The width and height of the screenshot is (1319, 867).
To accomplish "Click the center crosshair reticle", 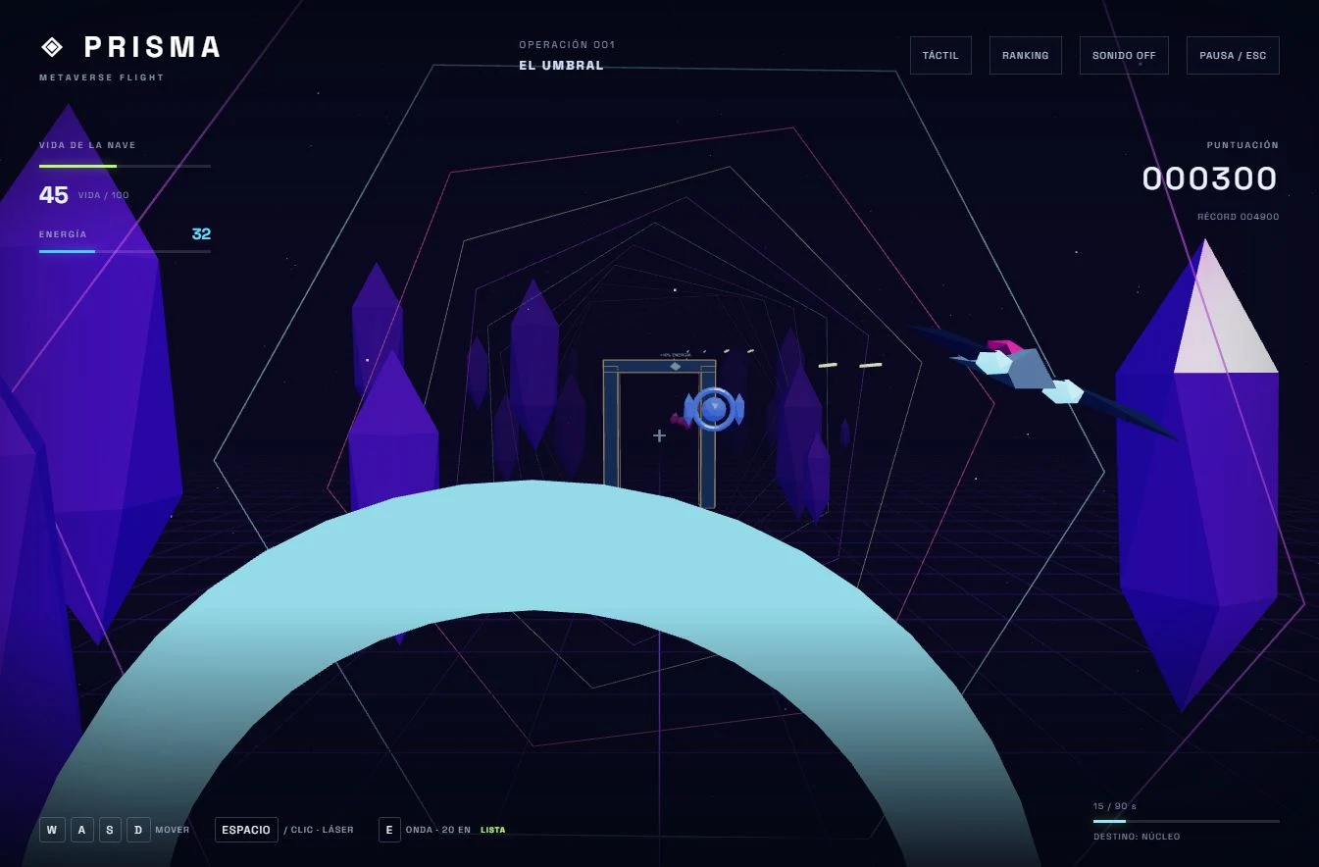I will tap(659, 434).
